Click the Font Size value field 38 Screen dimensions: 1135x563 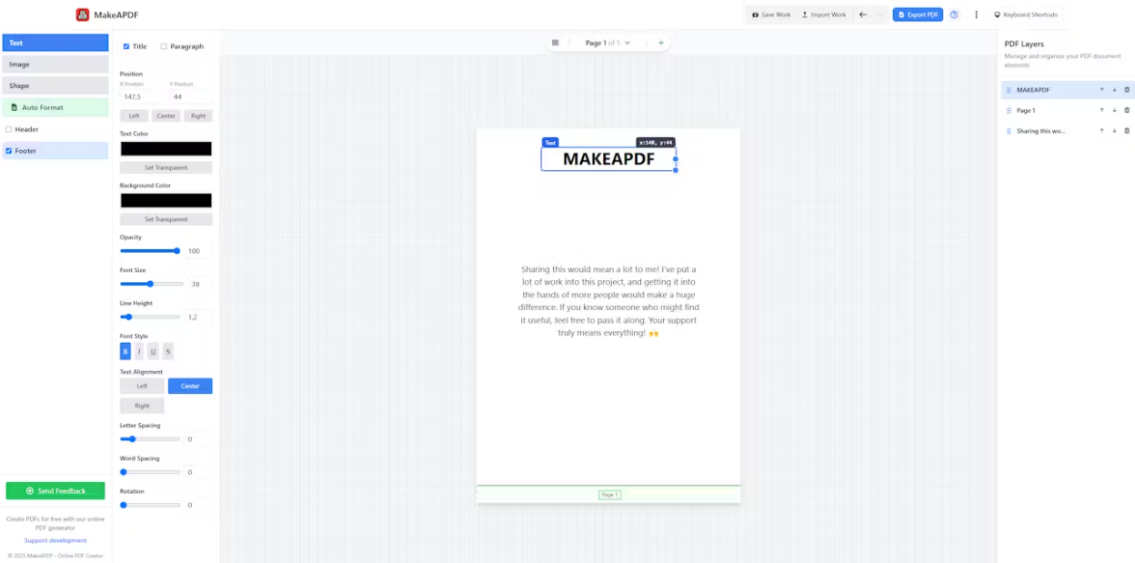click(199, 284)
